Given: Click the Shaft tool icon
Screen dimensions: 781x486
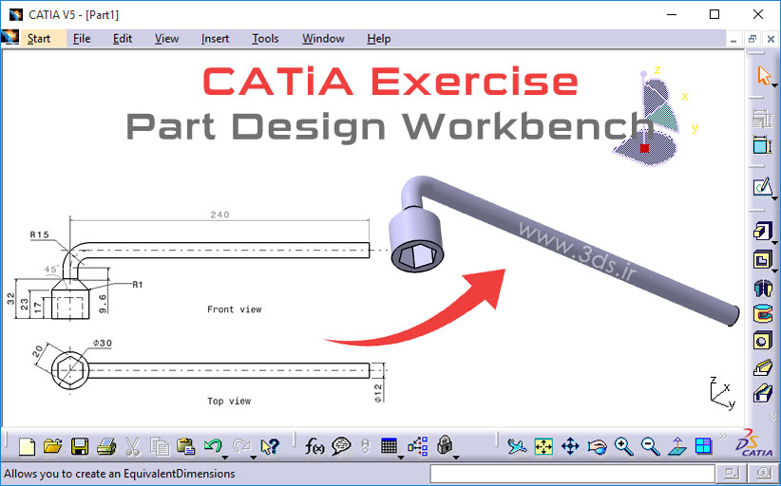Looking at the screenshot, I should (x=763, y=287).
